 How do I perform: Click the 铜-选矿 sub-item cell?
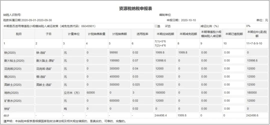tap(48, 77)
